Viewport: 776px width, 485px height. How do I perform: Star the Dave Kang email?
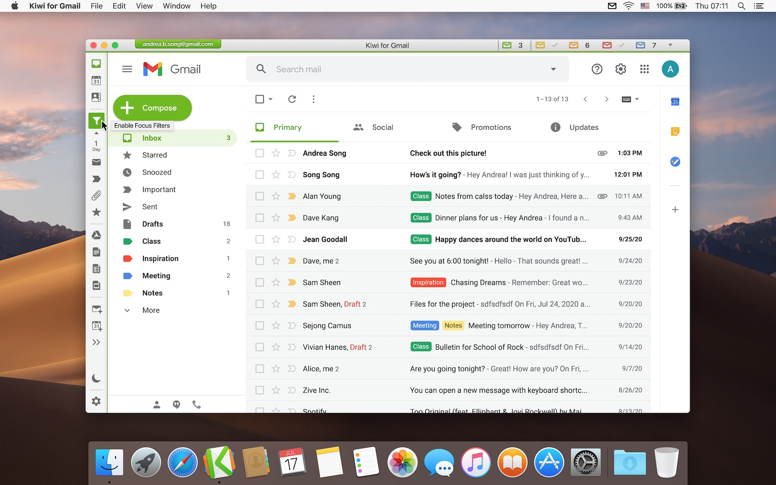[276, 218]
